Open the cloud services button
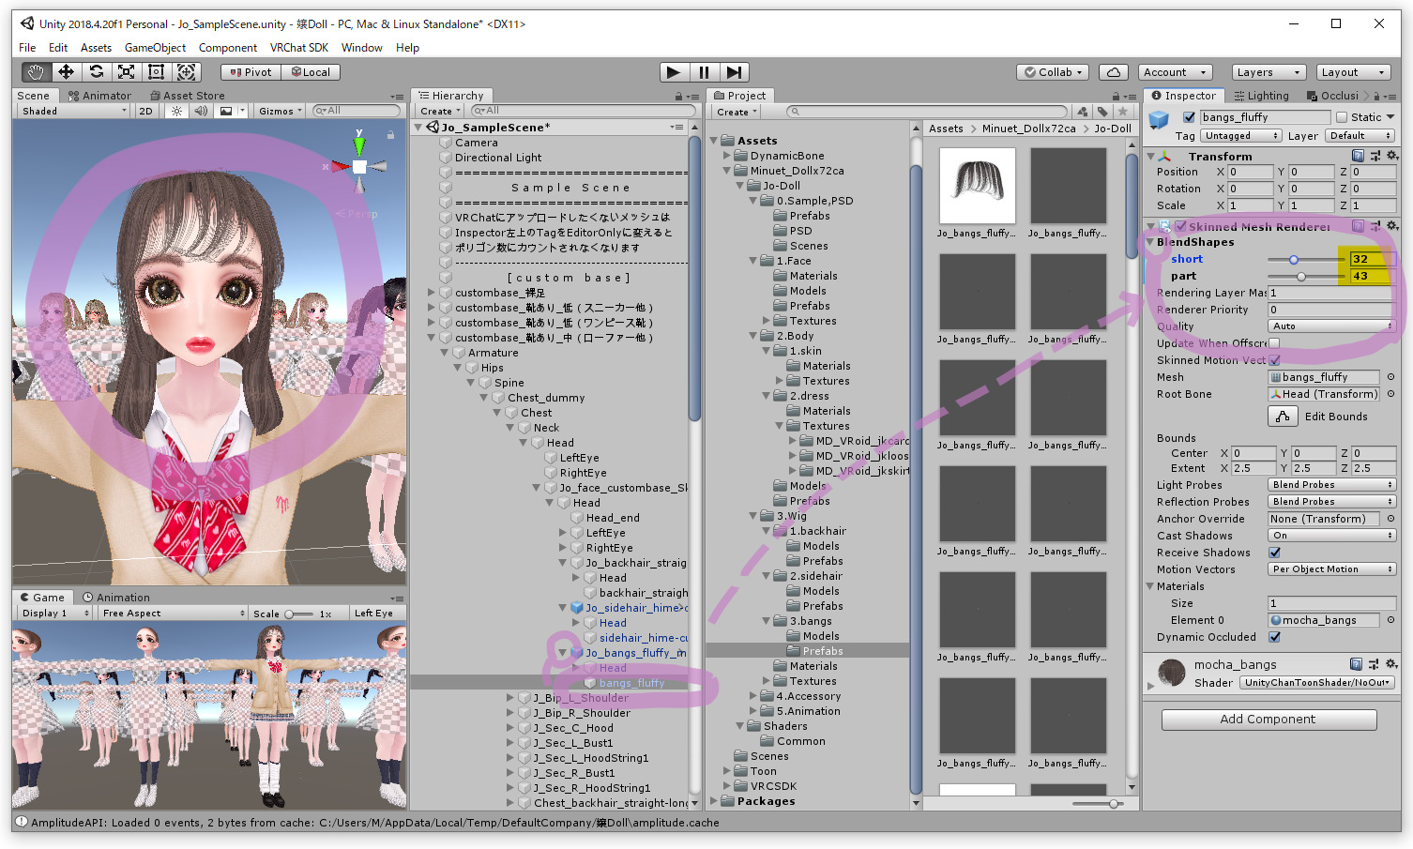1413x849 pixels. click(1113, 72)
